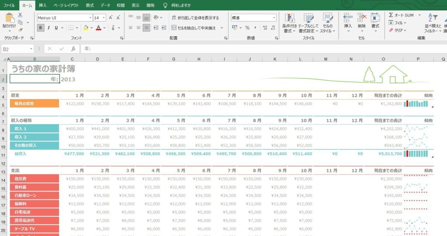Expand セルを結合して中央揃え dropdown arrow
Viewport: 447px width, 236px height.
[x=222, y=27]
